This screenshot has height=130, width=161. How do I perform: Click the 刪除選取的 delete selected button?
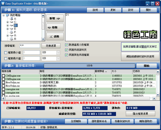coord(146,121)
